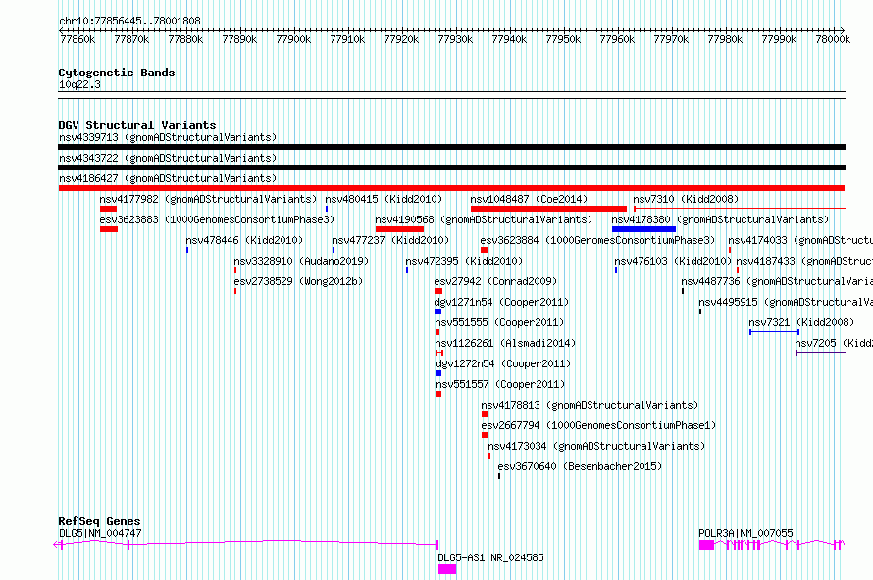Click the dgv1272n54 (Cooper2011) label
This screenshot has height=580, width=873.
(x=503, y=363)
